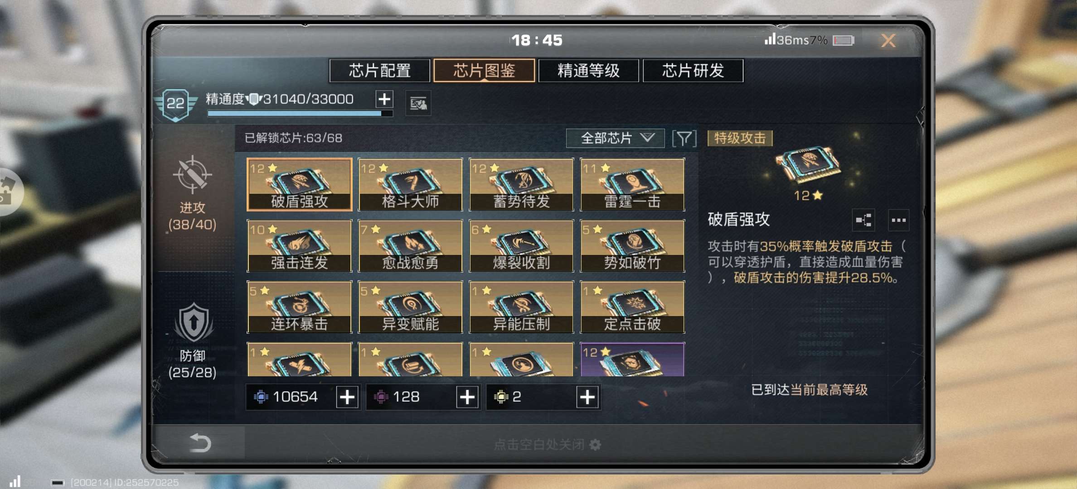Open the chip relation tree icon
1077x489 pixels.
864,221
